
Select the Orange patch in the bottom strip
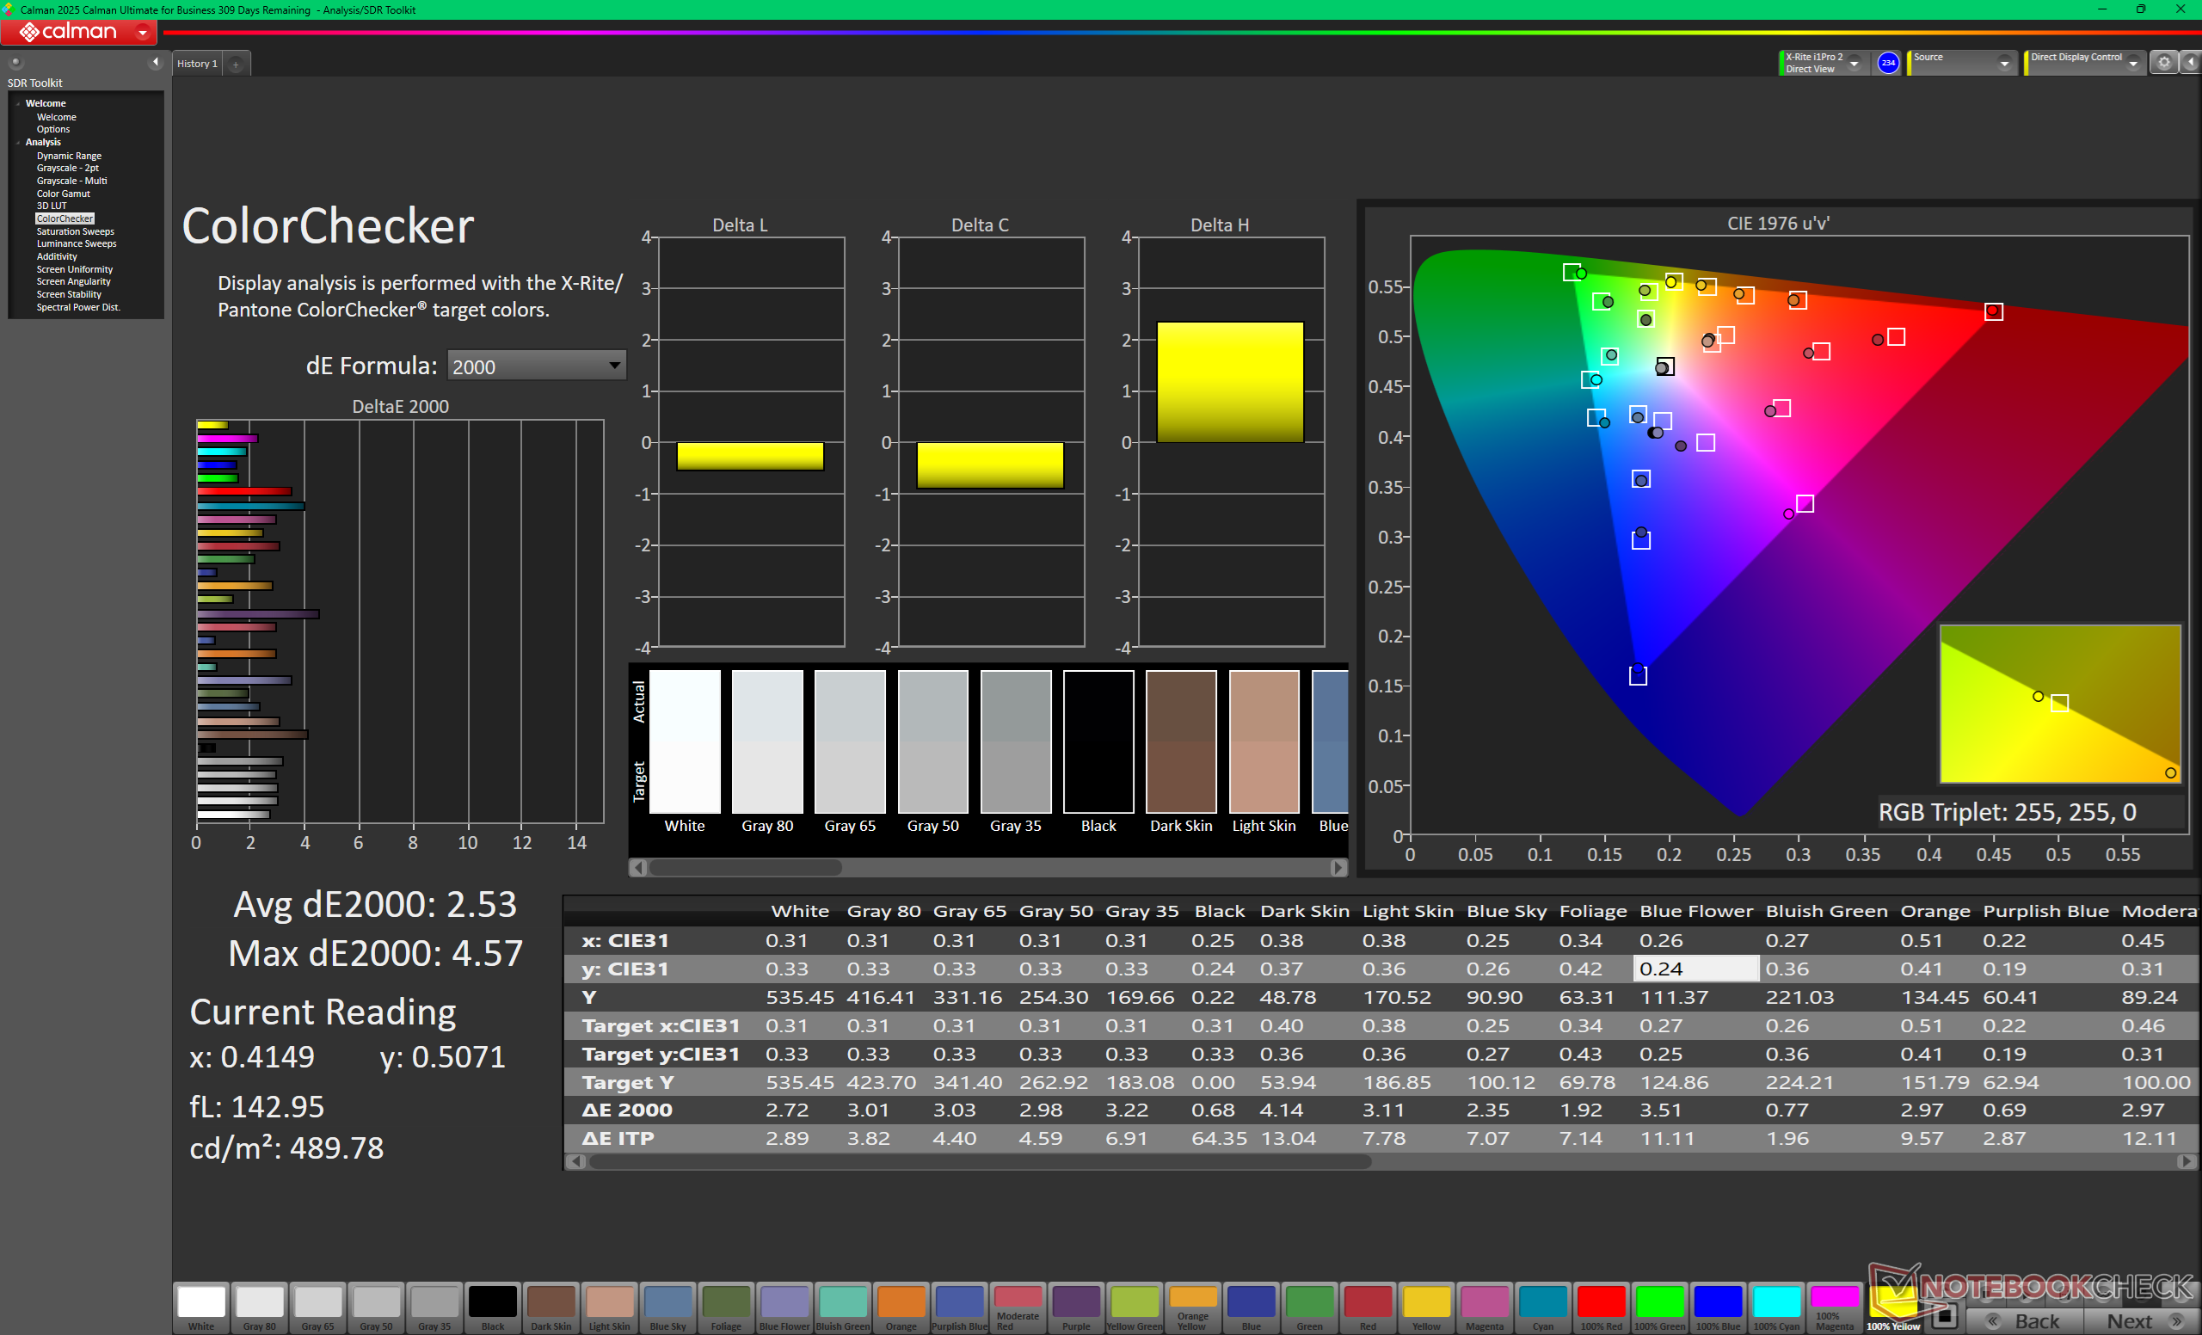[901, 1308]
